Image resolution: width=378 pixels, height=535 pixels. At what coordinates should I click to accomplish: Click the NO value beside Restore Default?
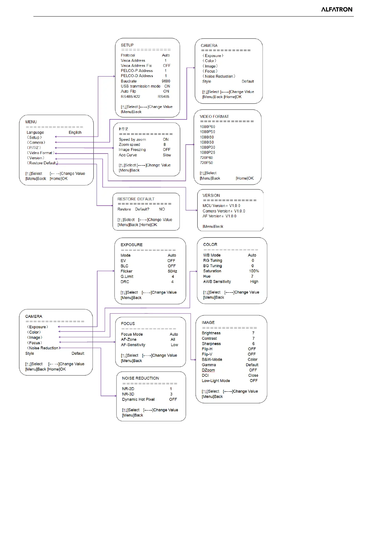(162, 209)
